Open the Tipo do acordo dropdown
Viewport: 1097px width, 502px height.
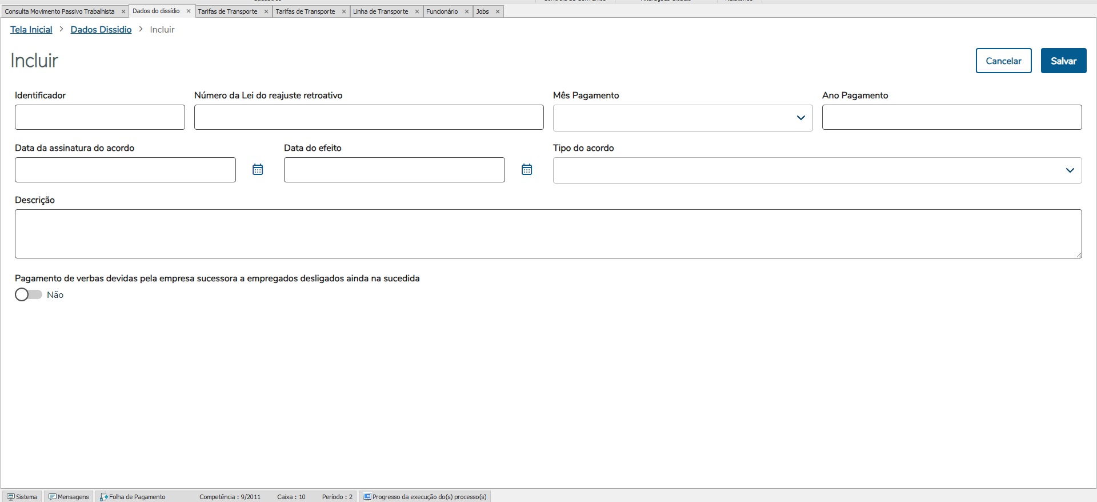1070,170
